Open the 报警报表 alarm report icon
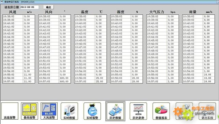 (x=184, y=111)
